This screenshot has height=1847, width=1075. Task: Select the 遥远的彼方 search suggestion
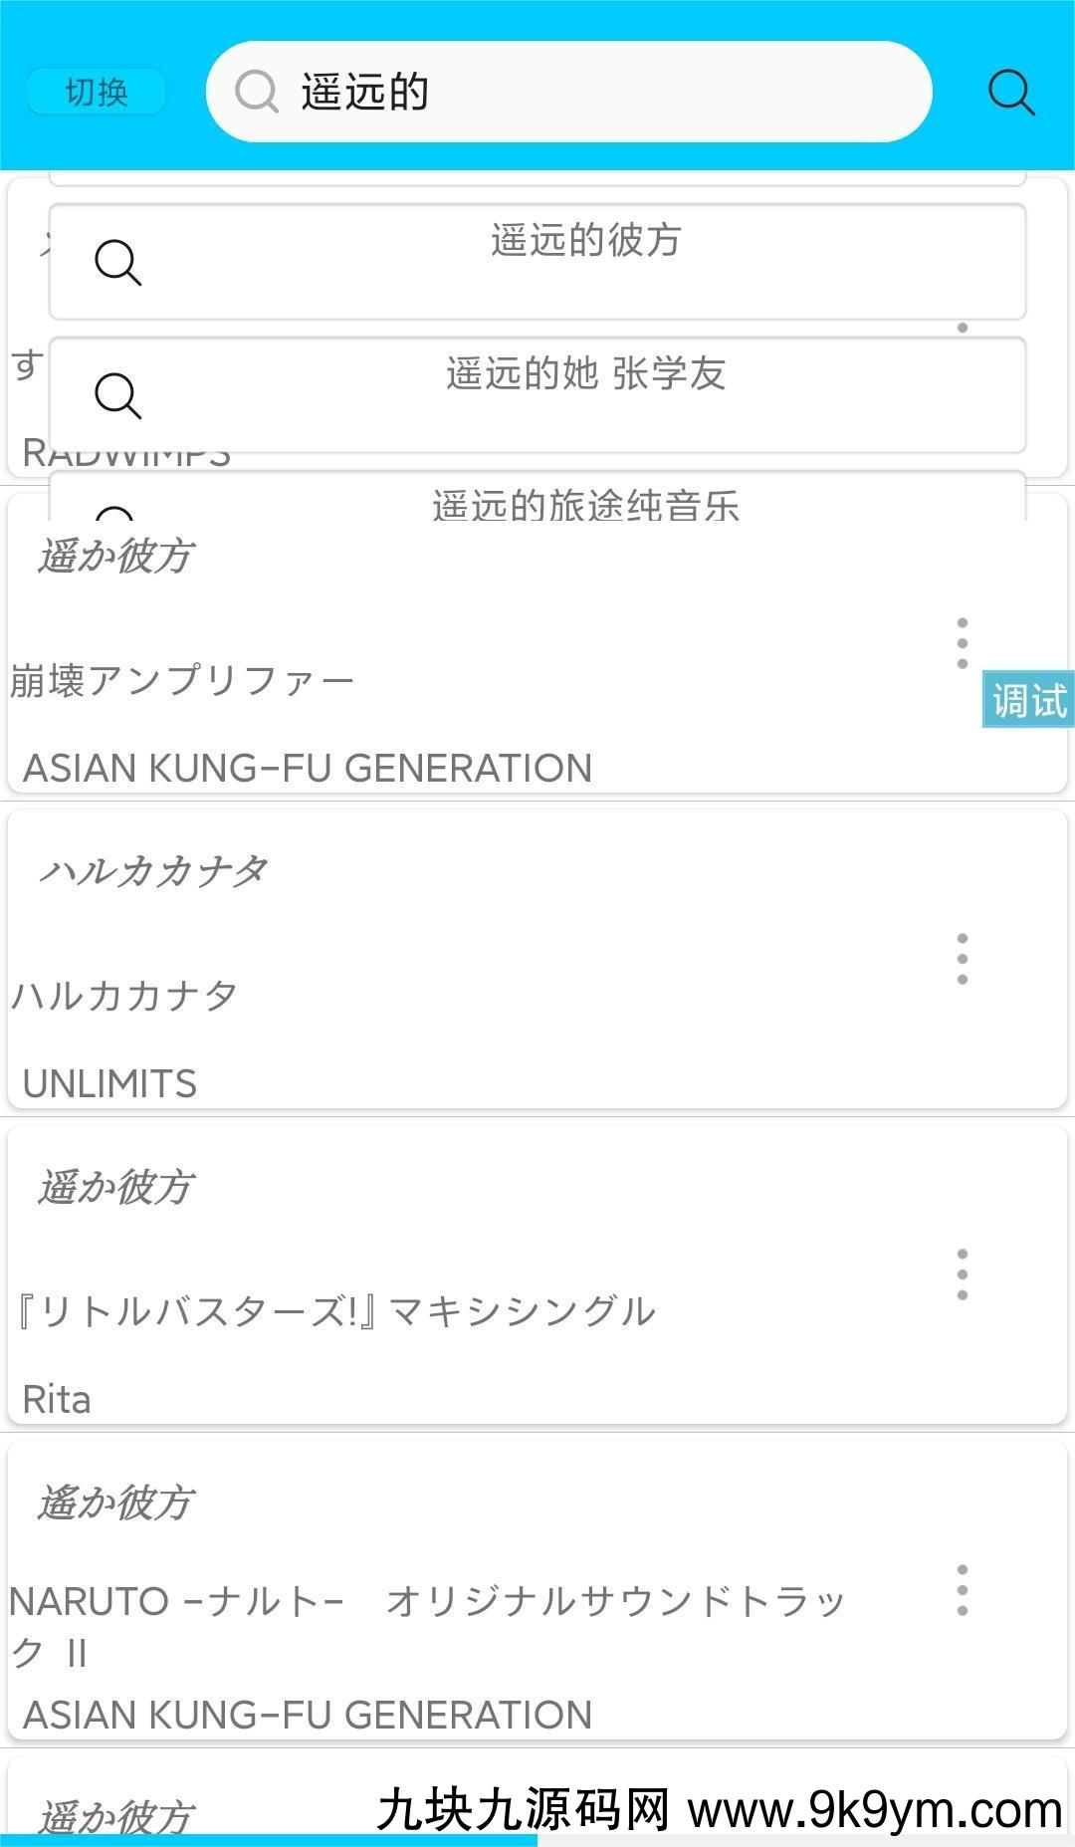pos(585,241)
